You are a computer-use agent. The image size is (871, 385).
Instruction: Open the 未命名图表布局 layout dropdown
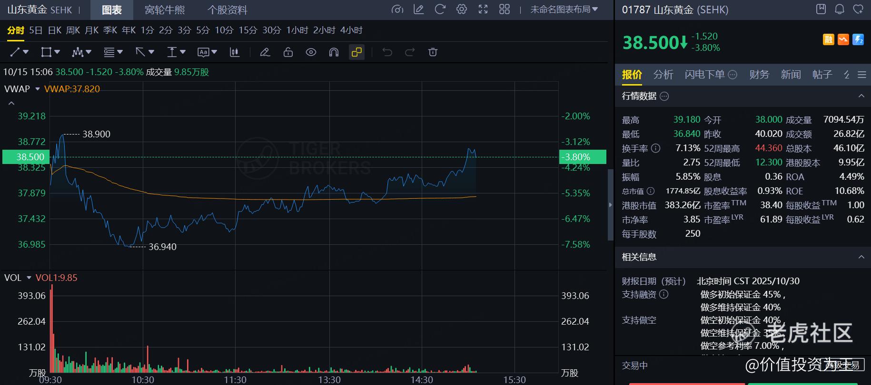(564, 10)
